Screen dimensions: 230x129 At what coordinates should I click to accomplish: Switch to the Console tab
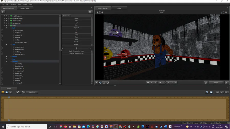(119, 8)
